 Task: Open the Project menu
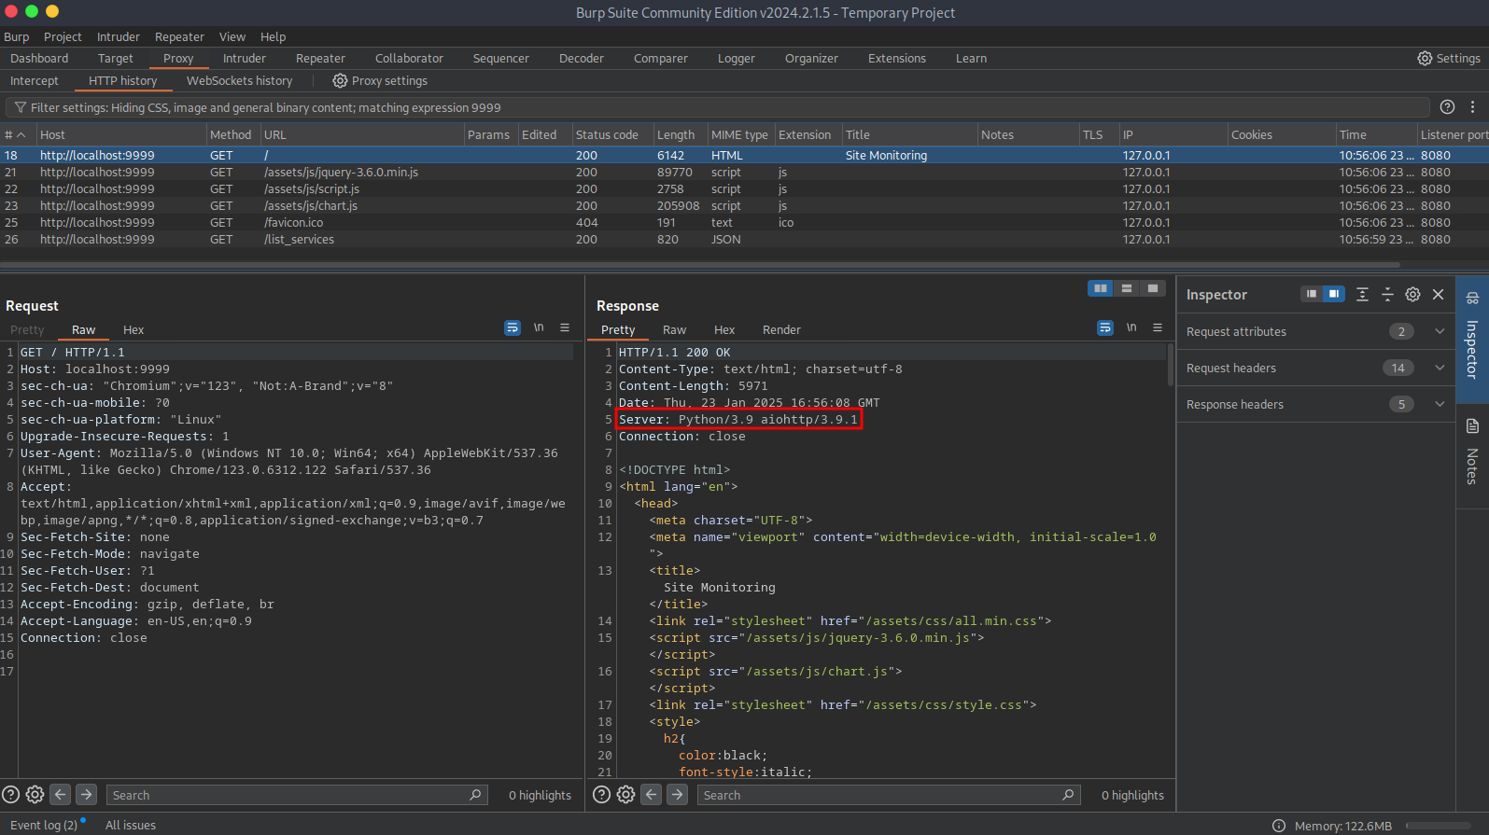pyautogui.click(x=63, y=37)
